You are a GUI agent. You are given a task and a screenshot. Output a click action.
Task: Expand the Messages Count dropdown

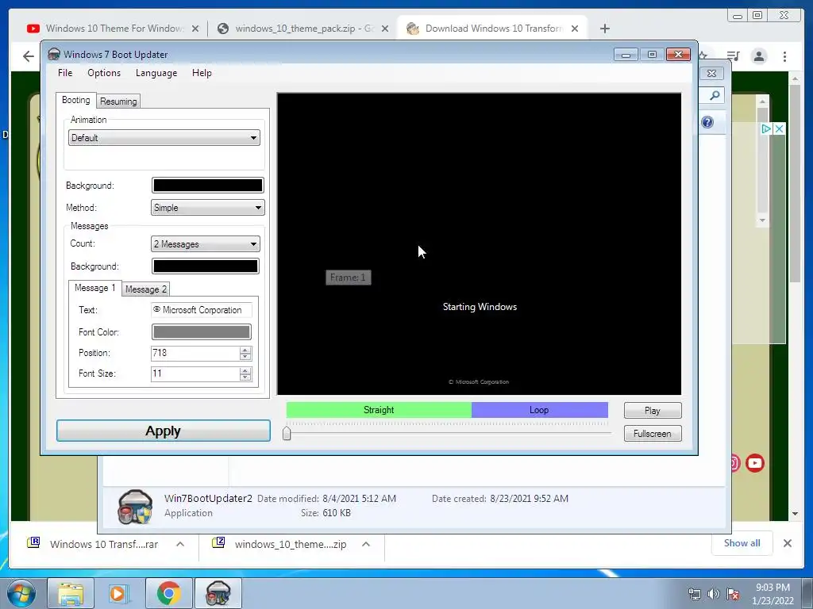pos(206,244)
